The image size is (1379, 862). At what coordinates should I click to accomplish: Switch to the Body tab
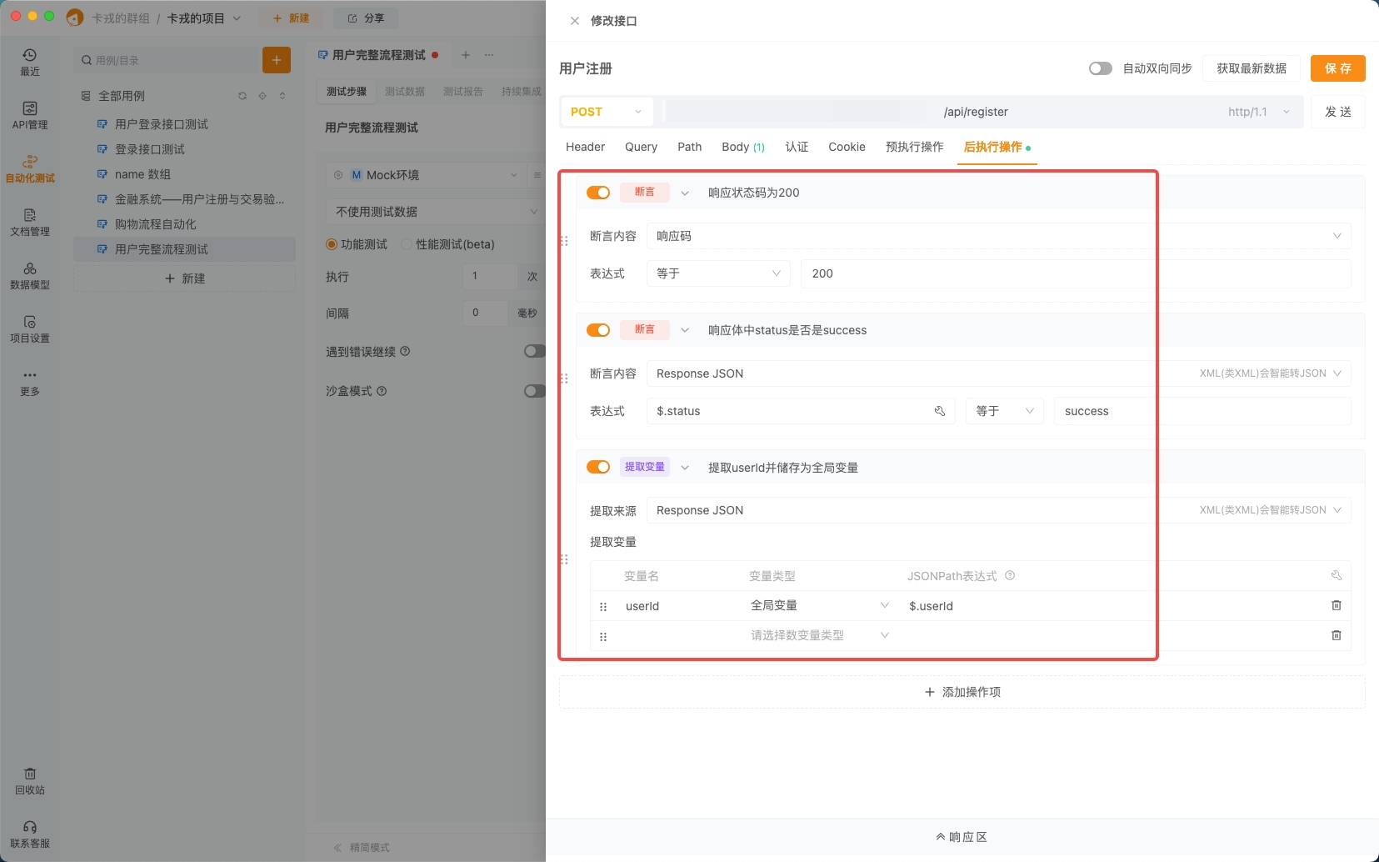743,147
